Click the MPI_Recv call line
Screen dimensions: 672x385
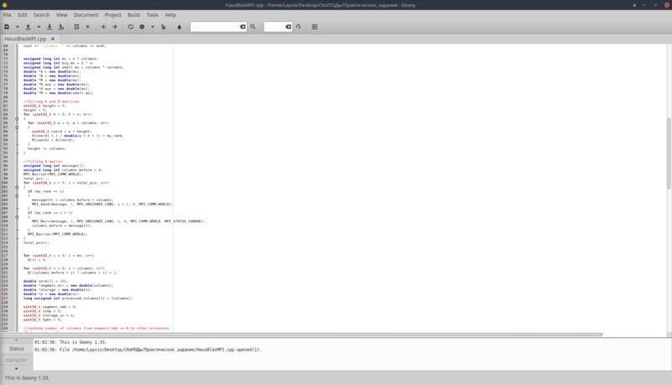[118, 221]
